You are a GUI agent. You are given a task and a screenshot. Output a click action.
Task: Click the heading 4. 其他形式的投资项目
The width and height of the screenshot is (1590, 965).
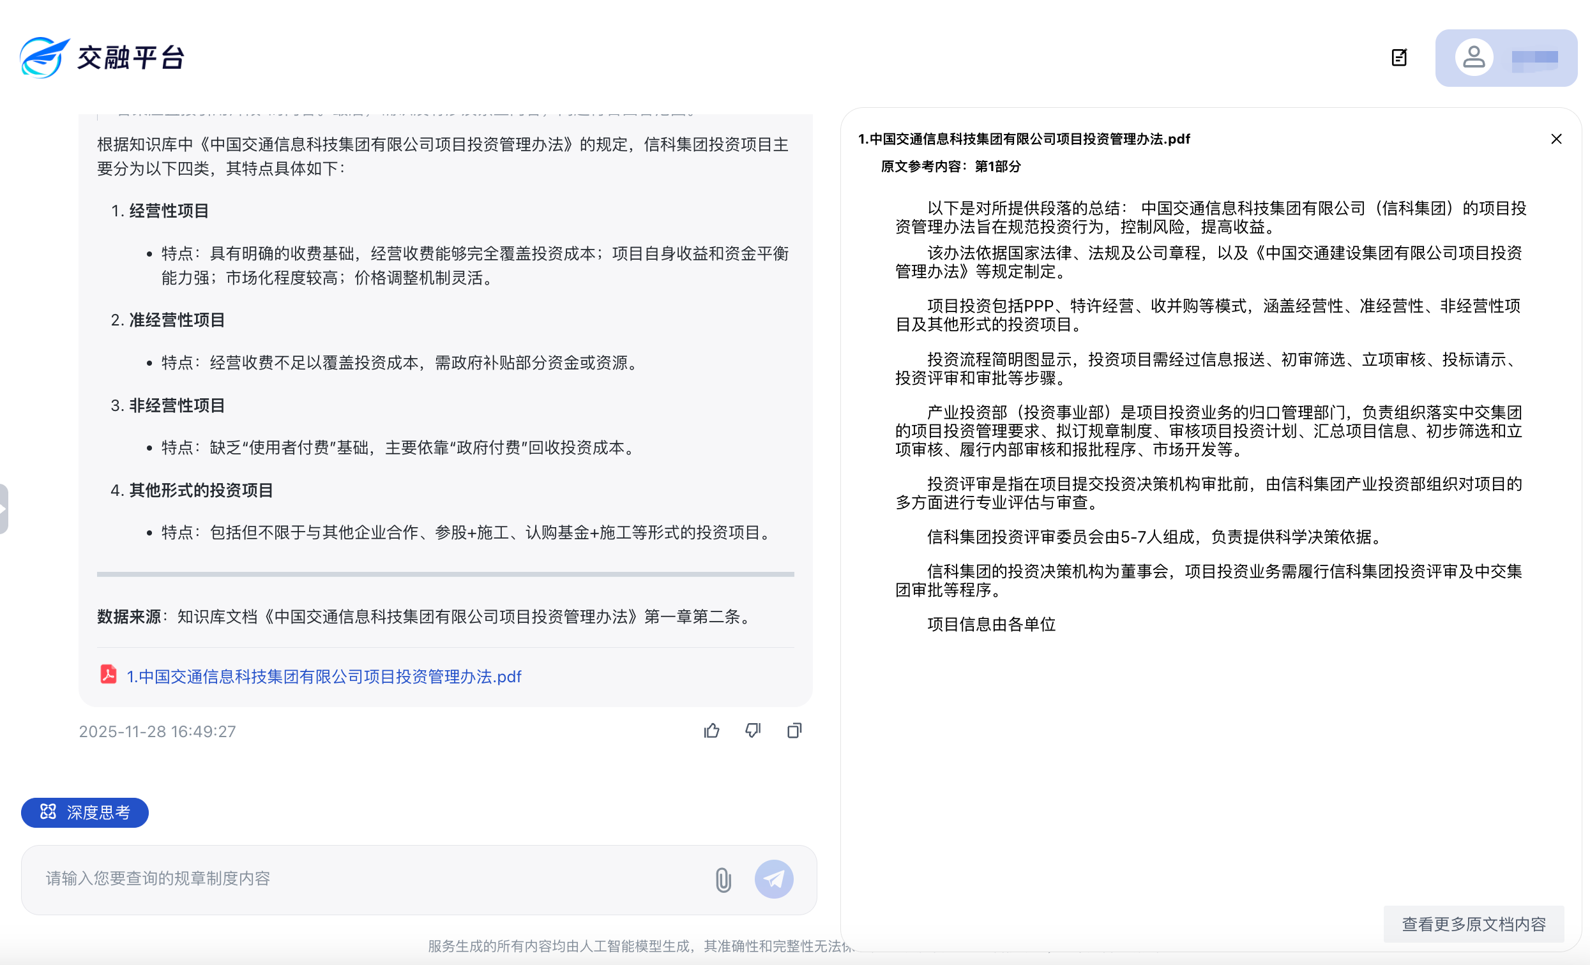point(192,490)
